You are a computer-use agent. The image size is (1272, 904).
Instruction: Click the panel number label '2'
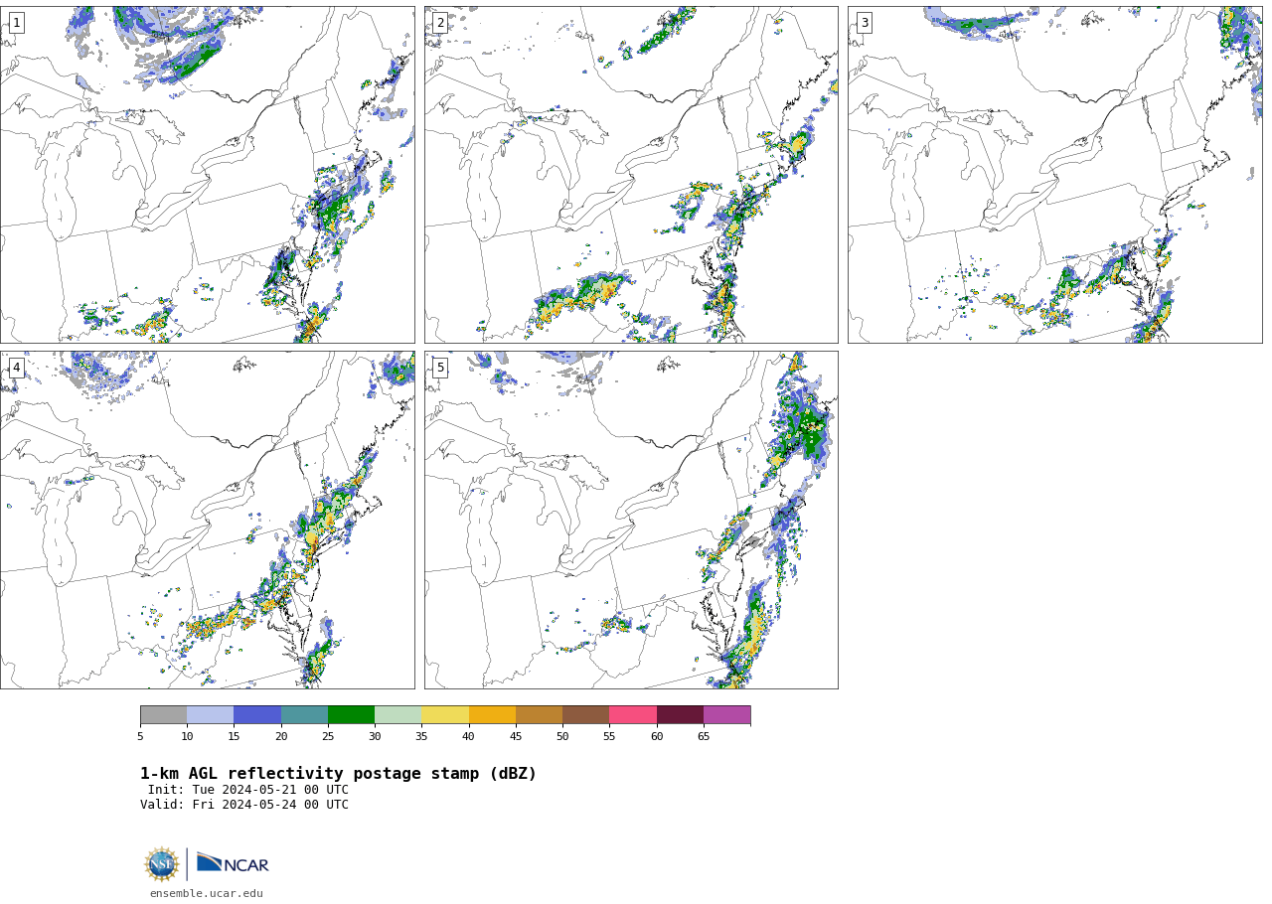coord(440,23)
